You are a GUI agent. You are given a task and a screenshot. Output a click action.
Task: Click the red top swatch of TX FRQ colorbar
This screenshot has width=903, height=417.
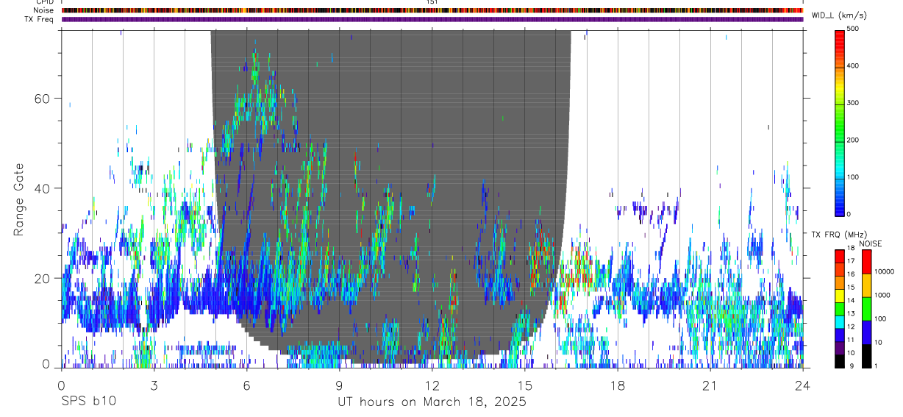point(840,257)
